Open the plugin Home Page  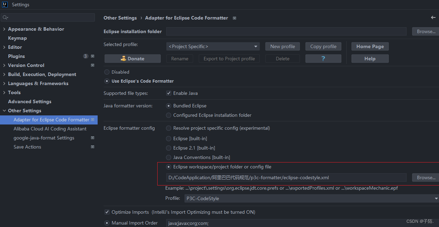(x=370, y=46)
